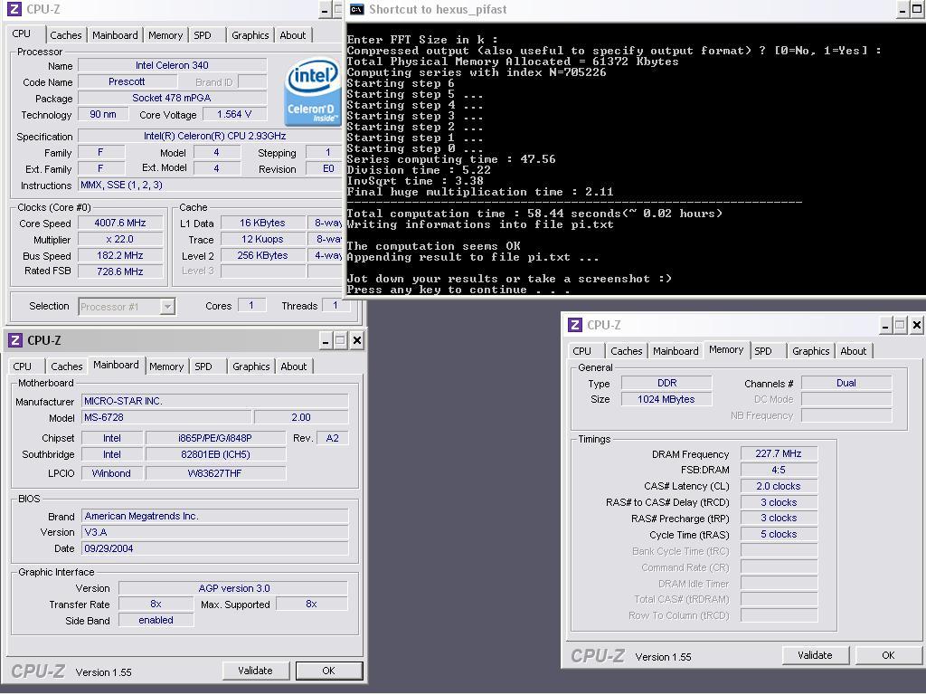This screenshot has width=926, height=695.
Task: Switch to Memory tab in Mainboard window
Action: pyautogui.click(x=166, y=367)
